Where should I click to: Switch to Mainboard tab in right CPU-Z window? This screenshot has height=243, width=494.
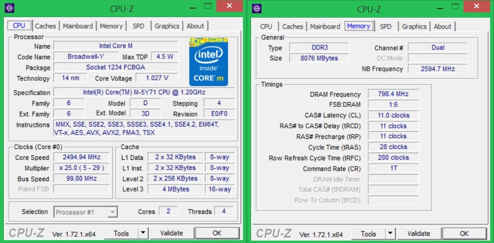325,27
